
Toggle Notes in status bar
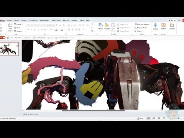click(140, 118)
